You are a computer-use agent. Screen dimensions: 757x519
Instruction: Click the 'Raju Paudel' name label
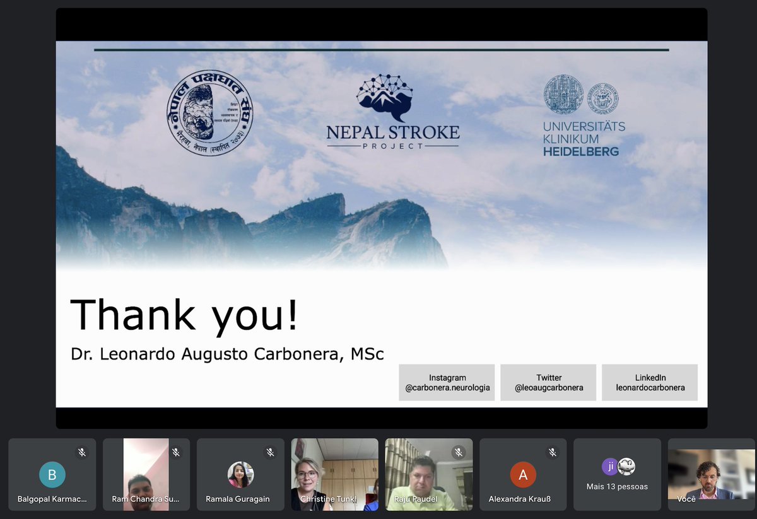416,499
